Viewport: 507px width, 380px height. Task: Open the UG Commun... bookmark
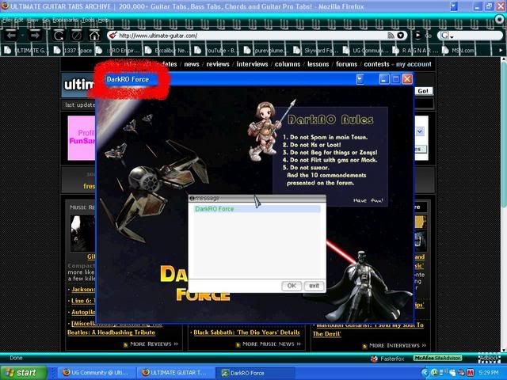point(366,51)
